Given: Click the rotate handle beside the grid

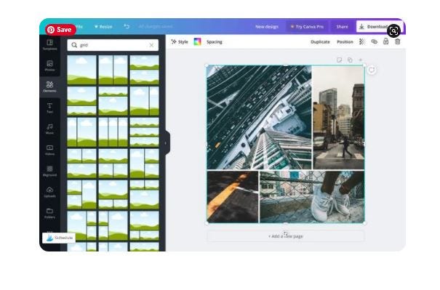Looking at the screenshot, I should click(x=372, y=70).
